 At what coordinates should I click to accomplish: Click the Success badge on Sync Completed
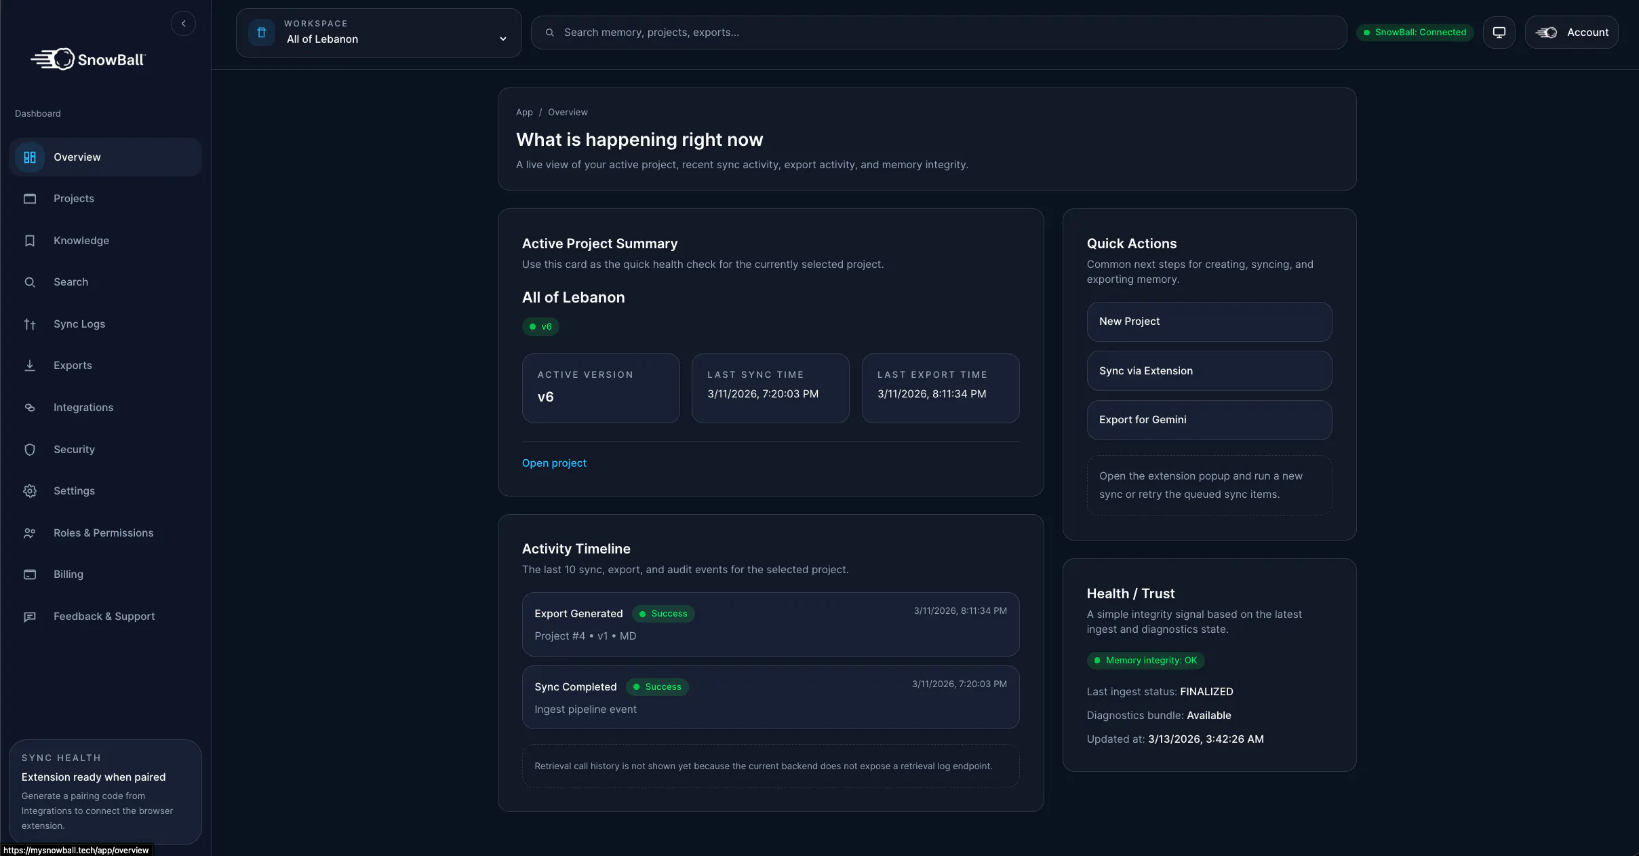pos(657,687)
